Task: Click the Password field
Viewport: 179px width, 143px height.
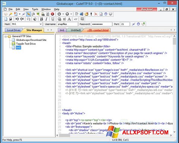Action: pyautogui.click(x=101, y=24)
